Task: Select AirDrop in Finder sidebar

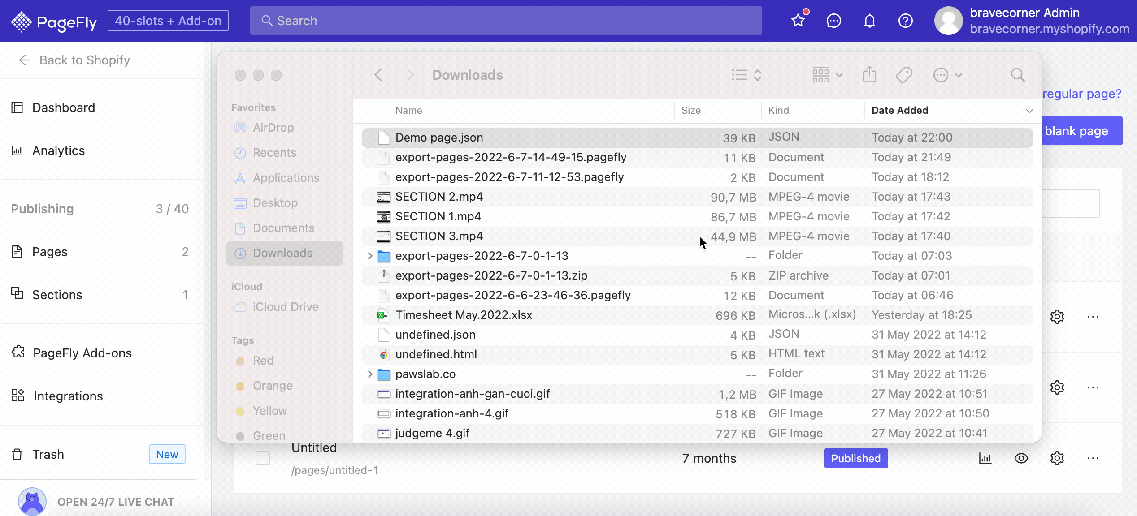Action: coord(285,128)
